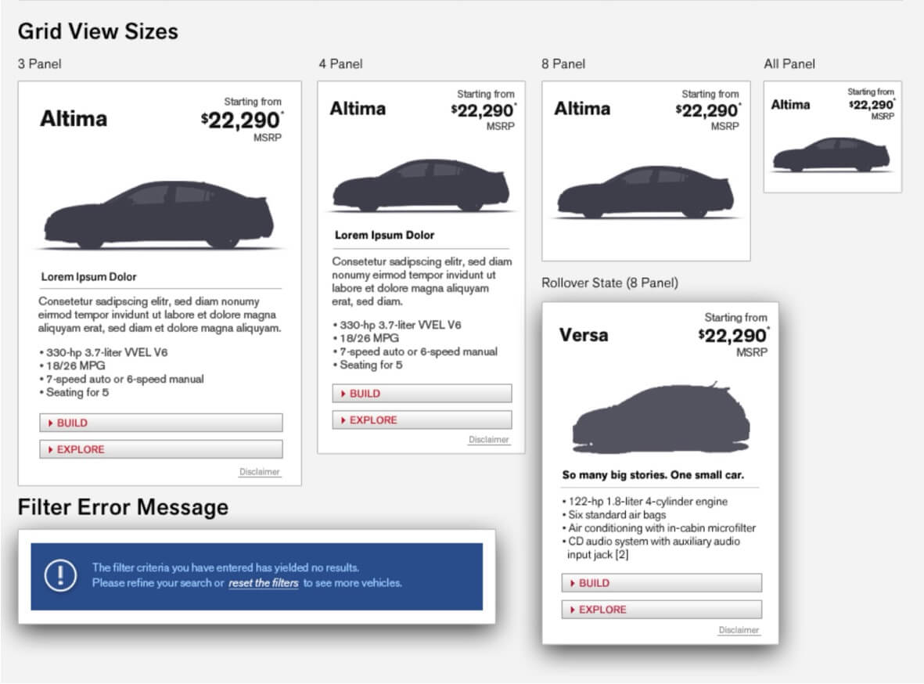This screenshot has width=924, height=684.
Task: Click Altima car image in 8 Panel card
Action: tap(645, 192)
